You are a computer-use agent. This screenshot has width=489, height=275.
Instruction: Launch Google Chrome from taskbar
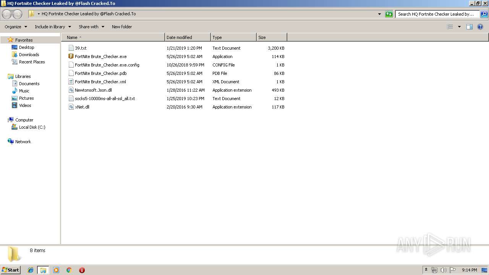click(69, 270)
